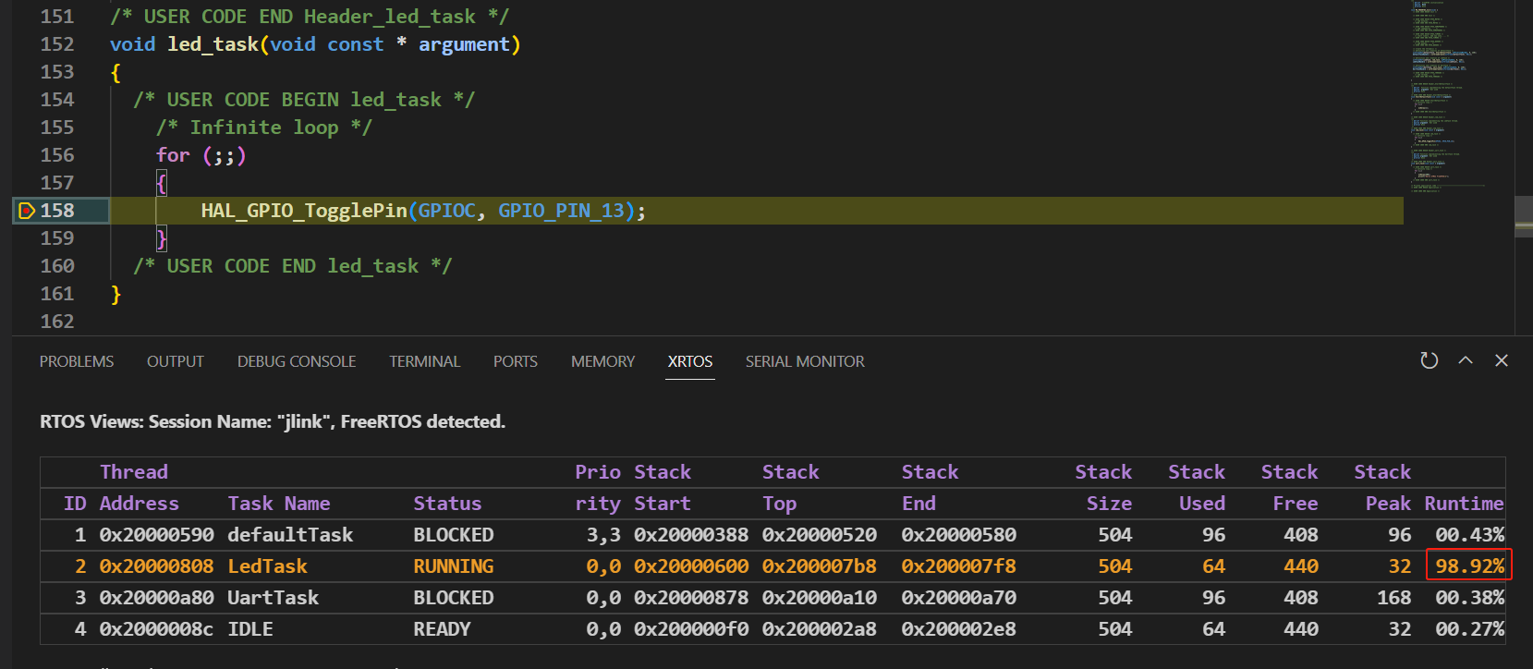This screenshot has width=1533, height=669.
Task: Select the IDLE task name
Action: [250, 629]
